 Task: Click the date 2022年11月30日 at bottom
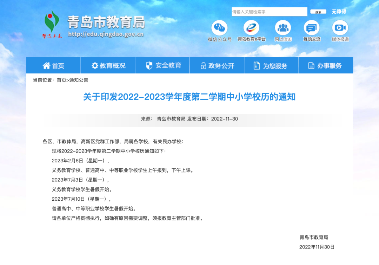(x=317, y=247)
